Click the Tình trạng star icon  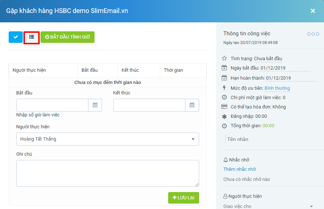click(224, 58)
